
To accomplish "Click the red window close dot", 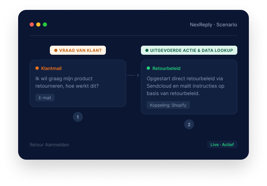I will coord(32,24).
